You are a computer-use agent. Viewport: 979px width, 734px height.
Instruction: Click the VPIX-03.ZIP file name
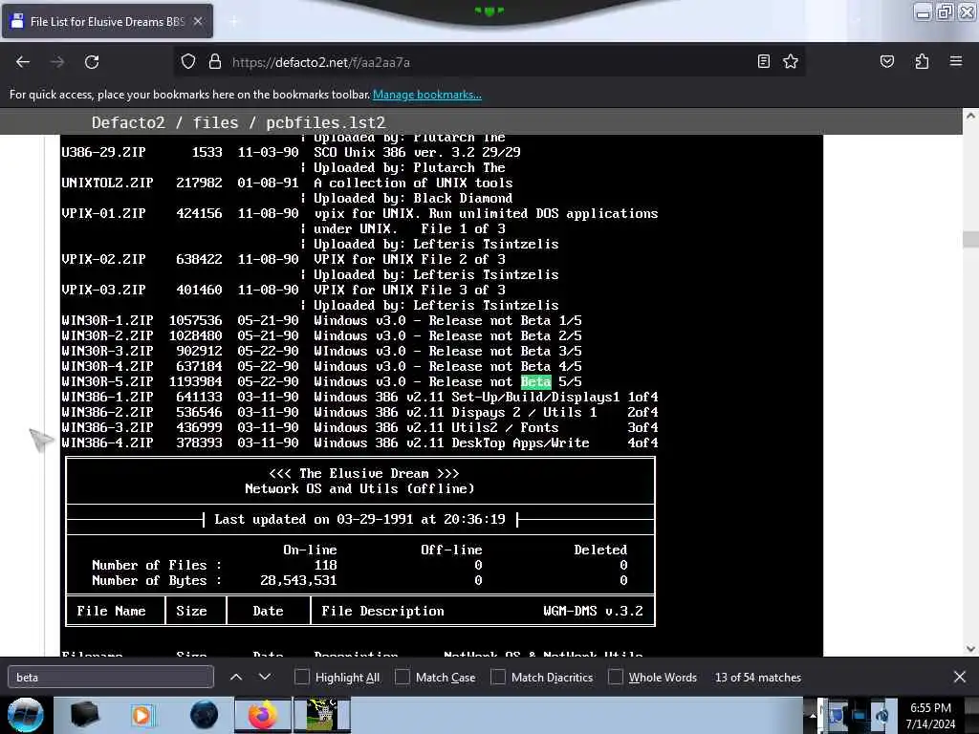[x=103, y=290]
